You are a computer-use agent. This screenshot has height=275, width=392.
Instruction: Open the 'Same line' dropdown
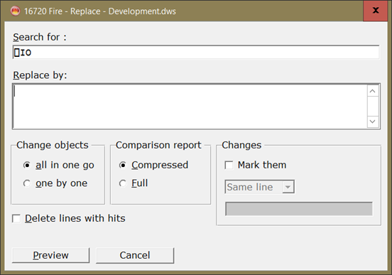coord(288,187)
